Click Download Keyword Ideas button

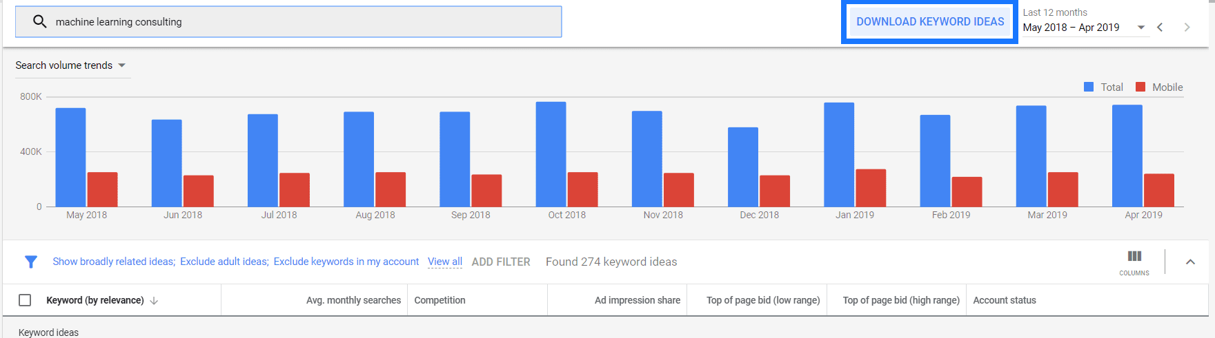point(929,22)
